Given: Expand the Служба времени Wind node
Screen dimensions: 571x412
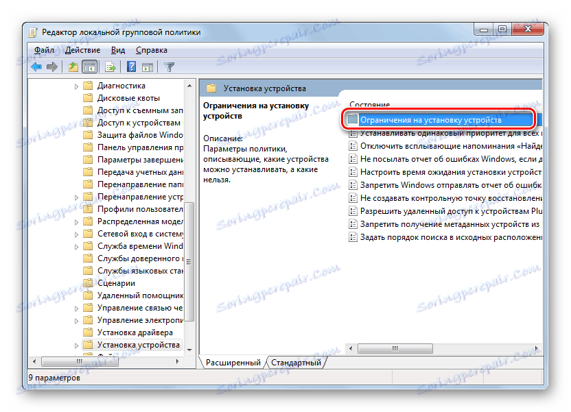Looking at the screenshot, I should 76,247.
